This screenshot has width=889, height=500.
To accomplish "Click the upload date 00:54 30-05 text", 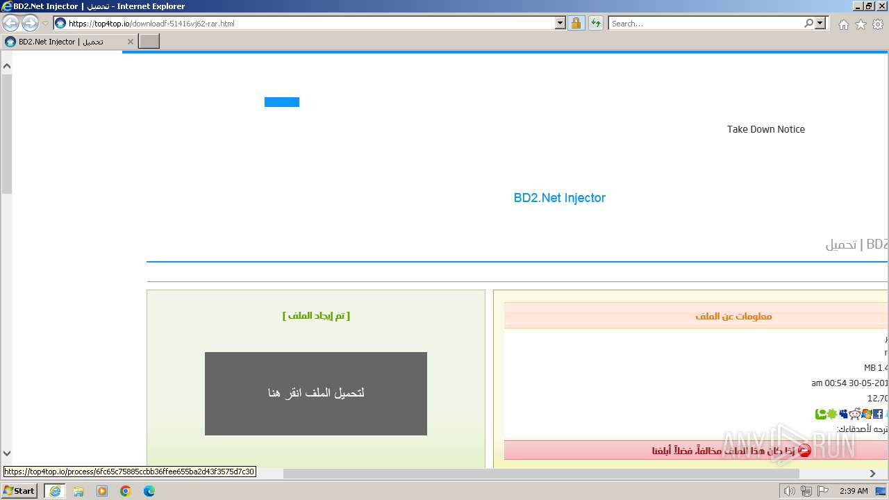I will [x=850, y=383].
